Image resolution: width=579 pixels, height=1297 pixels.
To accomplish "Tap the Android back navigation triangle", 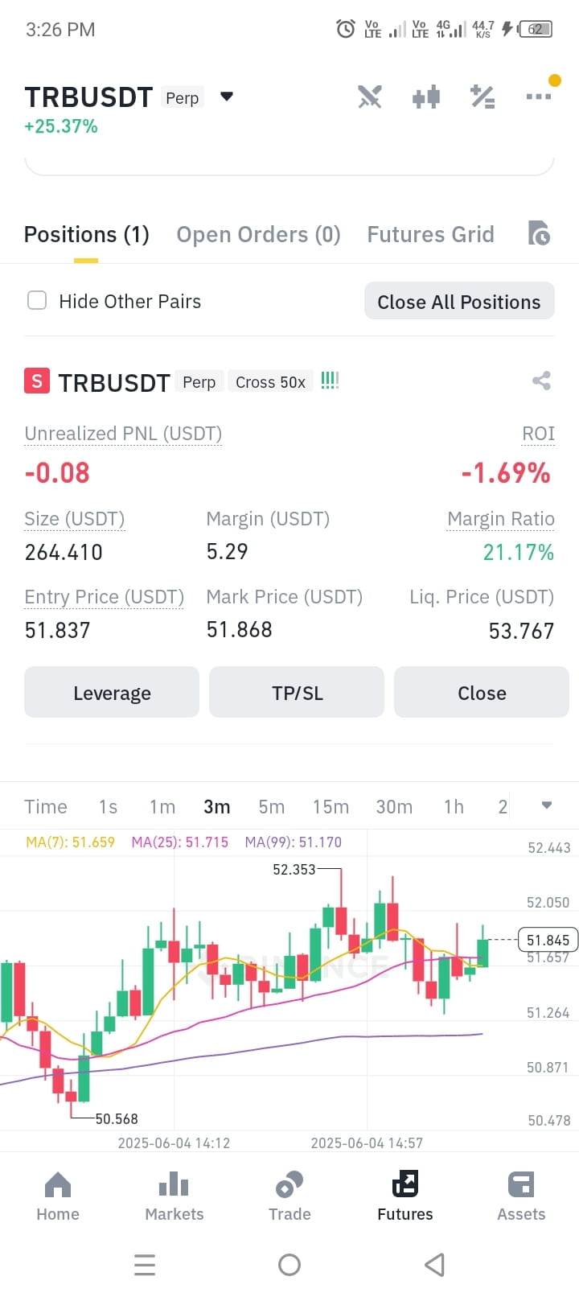I will (x=434, y=1264).
